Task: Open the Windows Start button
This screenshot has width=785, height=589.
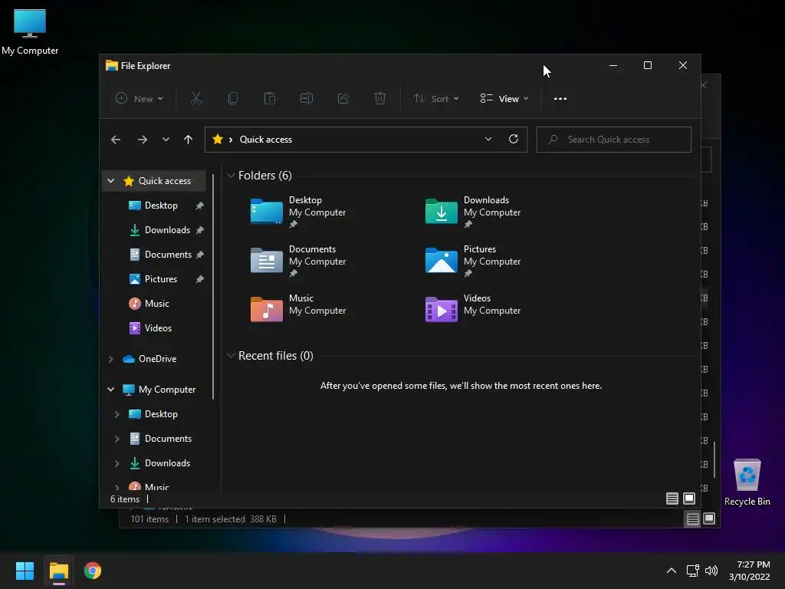Action: tap(25, 571)
